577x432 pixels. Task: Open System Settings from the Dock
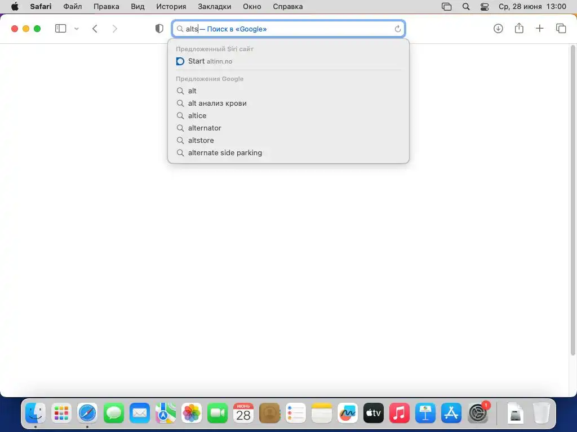tap(478, 413)
